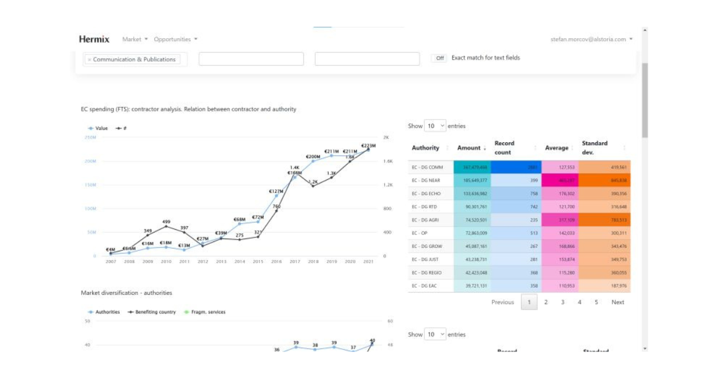
Task: Sort by Record count column icon
Action: (535, 148)
